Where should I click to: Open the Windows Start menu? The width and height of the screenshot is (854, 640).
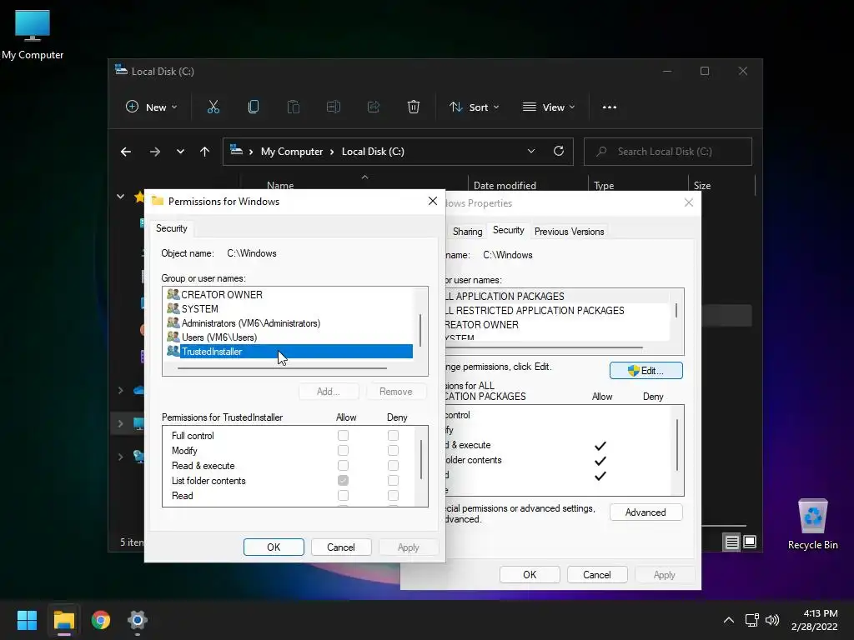pyautogui.click(x=27, y=620)
